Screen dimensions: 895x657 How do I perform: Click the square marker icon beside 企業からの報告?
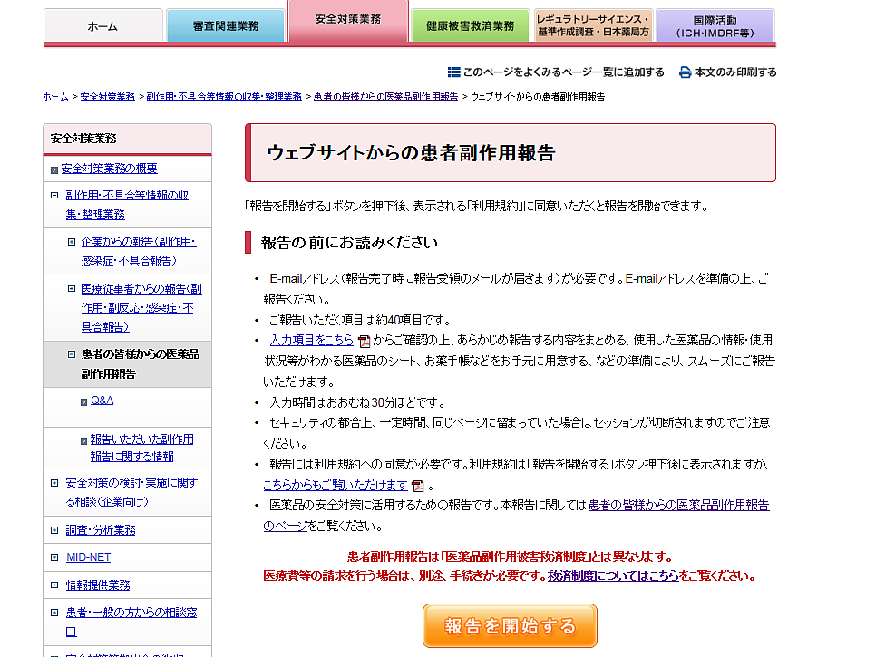tap(71, 242)
